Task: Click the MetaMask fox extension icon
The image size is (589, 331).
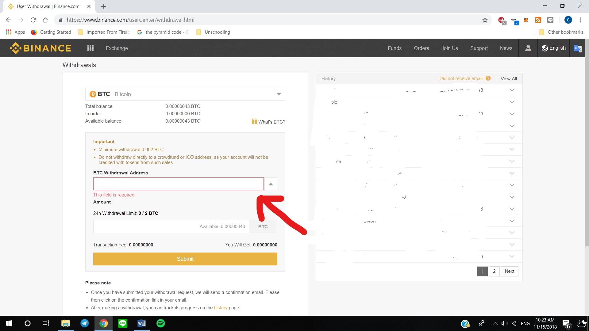Action: click(526, 20)
